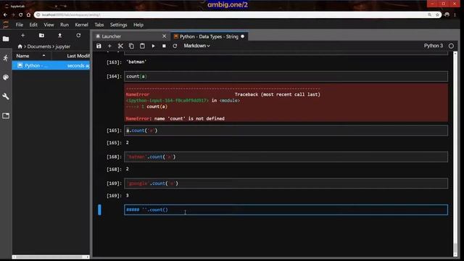
Task: Open the Tabs sidebar icon
Action: (6, 116)
